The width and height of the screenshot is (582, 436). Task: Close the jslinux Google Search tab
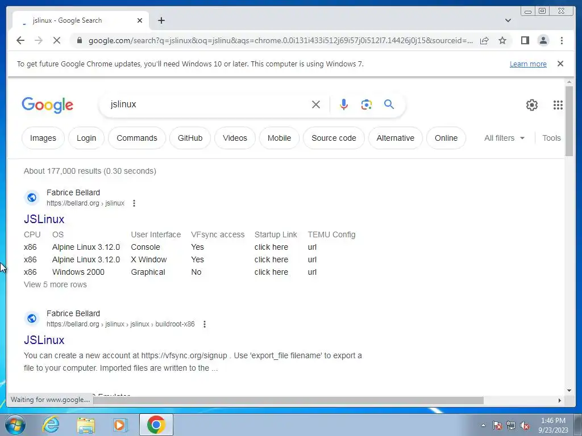pyautogui.click(x=140, y=20)
